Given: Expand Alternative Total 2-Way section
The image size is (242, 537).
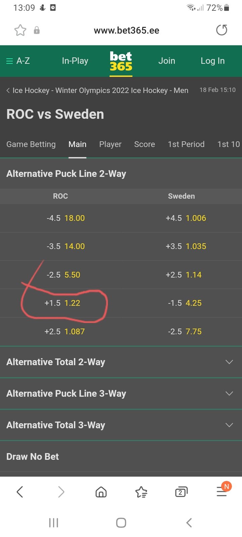Looking at the screenshot, I should pos(121,362).
